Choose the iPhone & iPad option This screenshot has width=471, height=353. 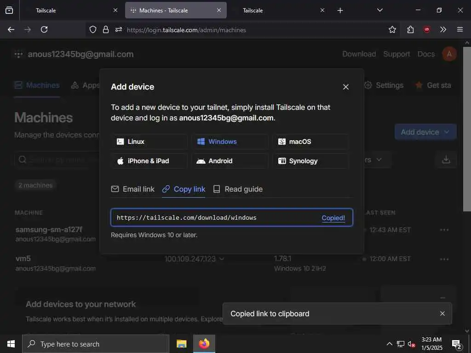(149, 161)
